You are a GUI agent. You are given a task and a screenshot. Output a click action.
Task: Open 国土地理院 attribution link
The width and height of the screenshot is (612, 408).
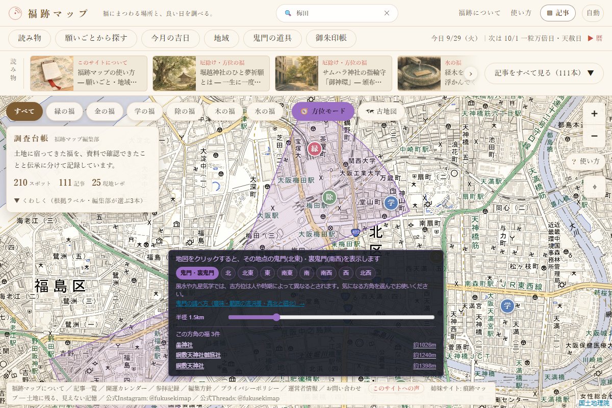[595, 403]
